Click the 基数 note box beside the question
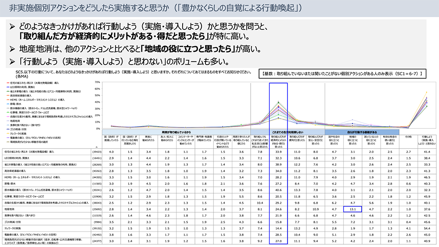This screenshot has width=439, height=247. pyautogui.click(x=341, y=73)
